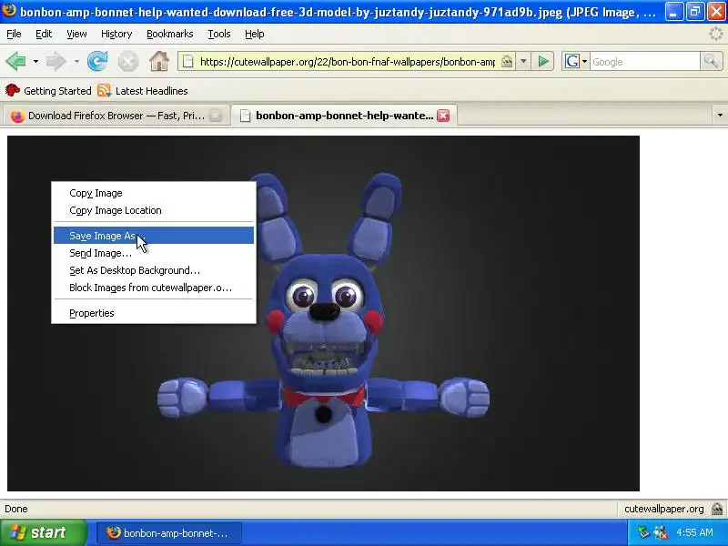Choose Copy Image from context menu

click(x=154, y=193)
